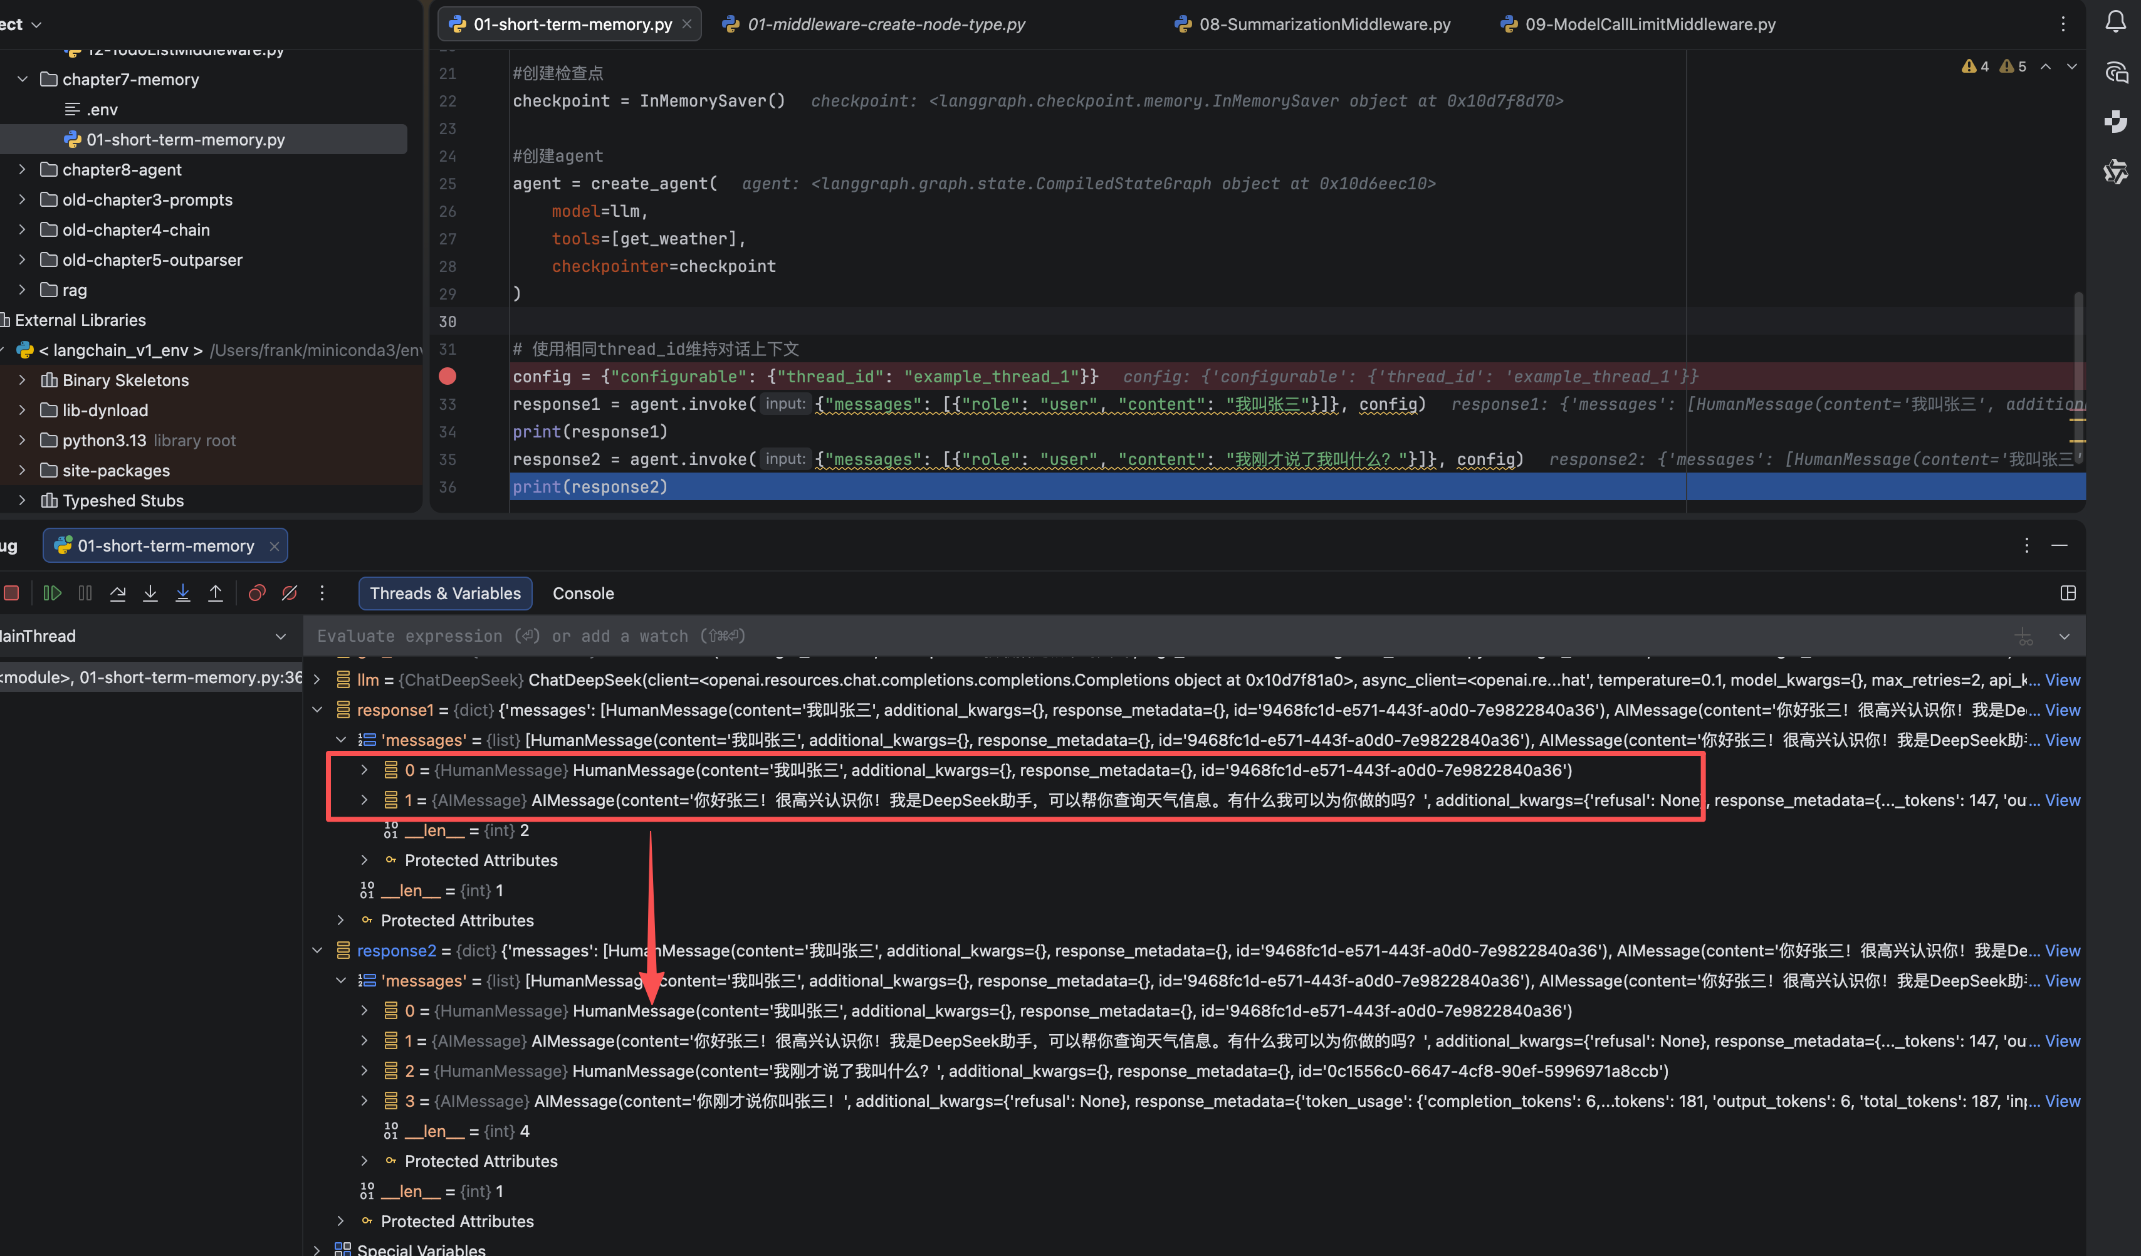This screenshot has height=1256, width=2141.
Task: Switch to the Console tab
Action: [x=583, y=593]
